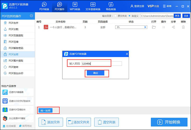The width and height of the screenshot is (191, 130).
Task: Click the 统一加密 button
Action: (x=45, y=111)
